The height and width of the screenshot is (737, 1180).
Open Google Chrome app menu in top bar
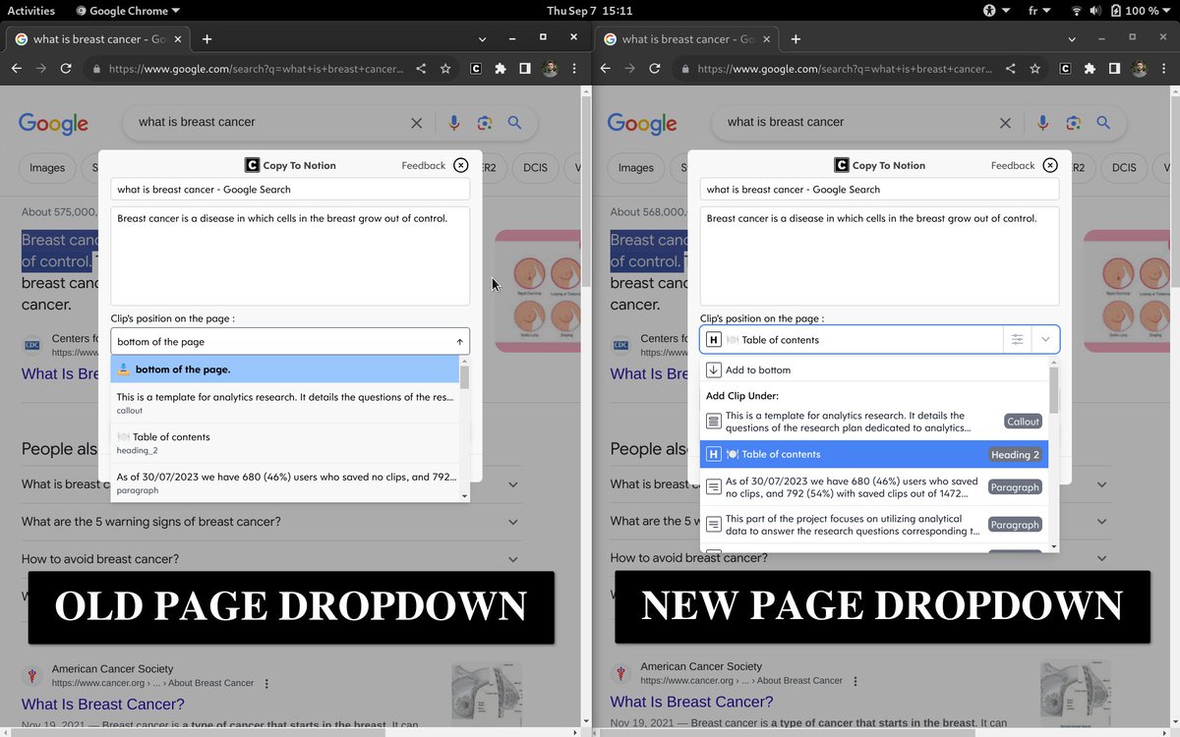point(128,11)
